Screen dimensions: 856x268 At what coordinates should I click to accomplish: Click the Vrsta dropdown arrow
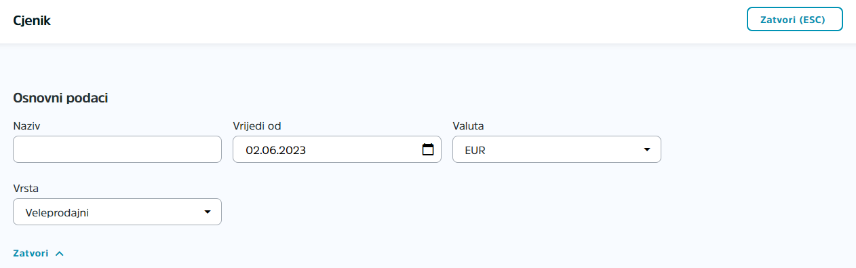(x=208, y=212)
